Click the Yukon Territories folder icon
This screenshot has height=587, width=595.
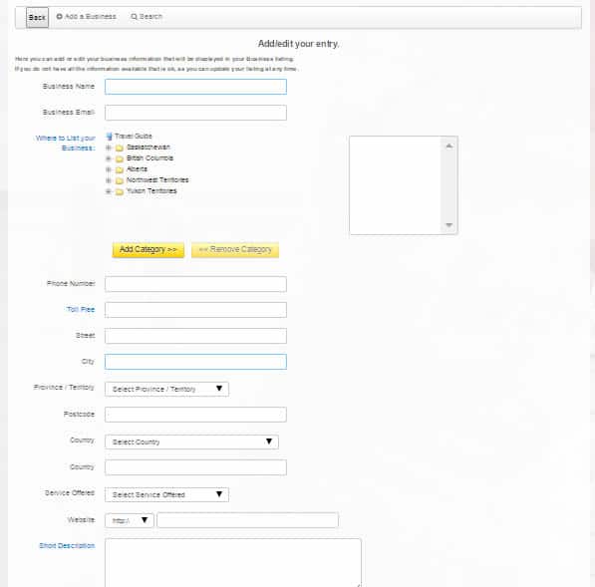point(120,191)
